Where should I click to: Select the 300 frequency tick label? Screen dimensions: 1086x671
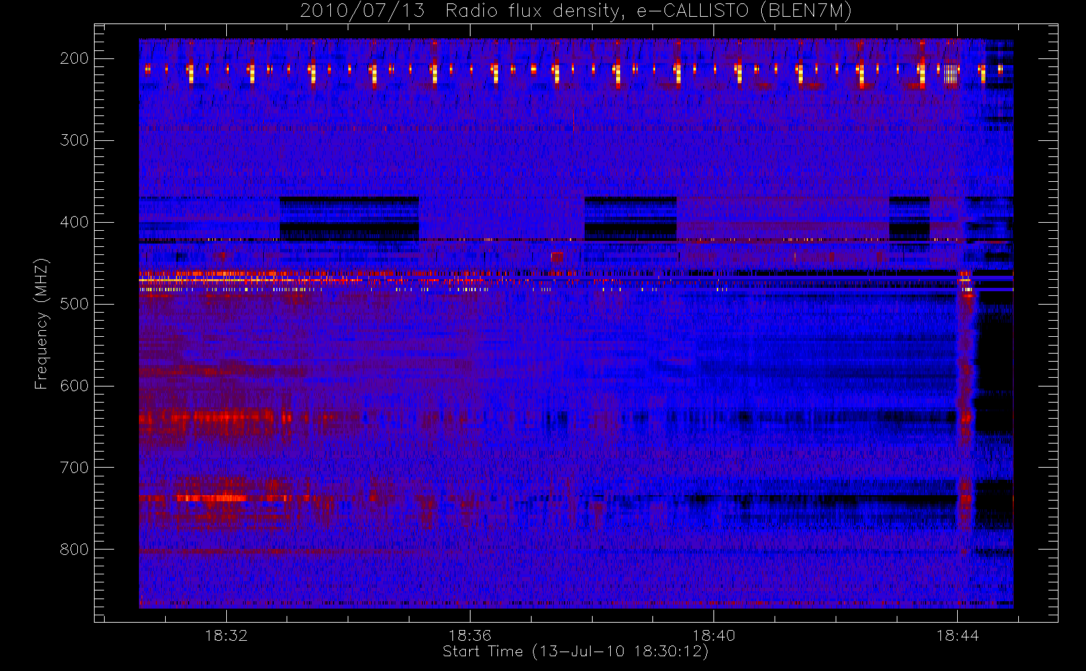75,140
